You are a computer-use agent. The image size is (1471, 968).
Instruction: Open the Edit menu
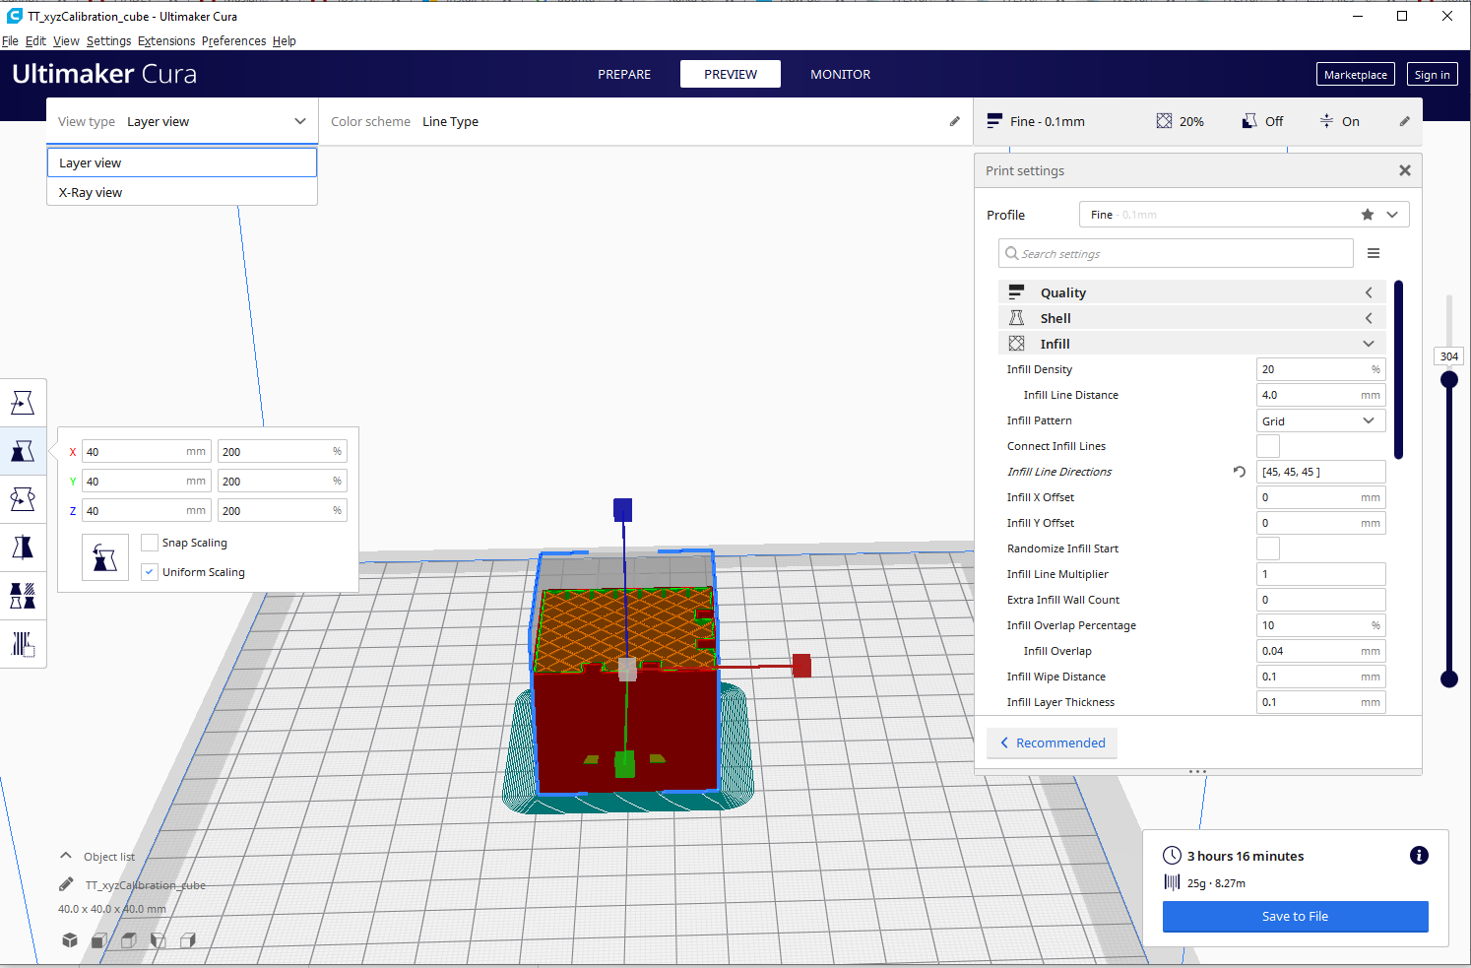[x=35, y=41]
